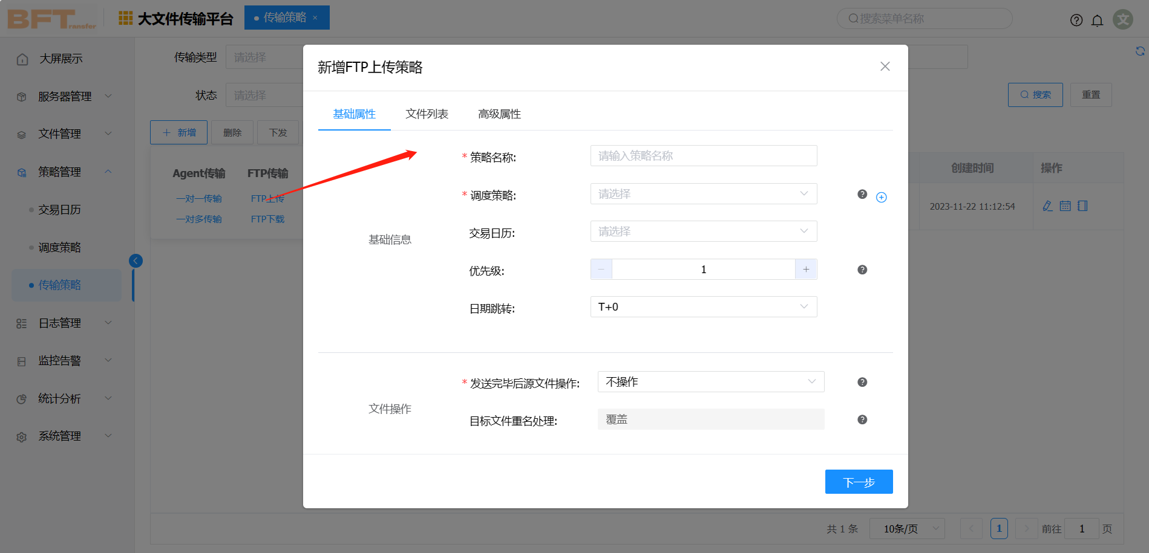
Task: Expand the 系统管理 menu chevron
Action: click(x=108, y=436)
